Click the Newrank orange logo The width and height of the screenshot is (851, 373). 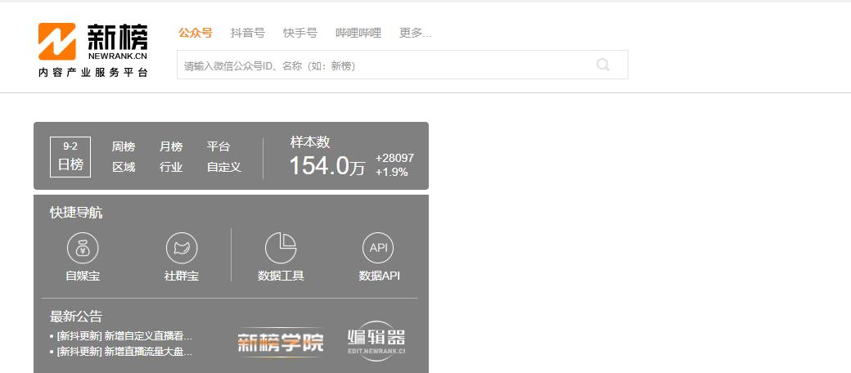57,41
